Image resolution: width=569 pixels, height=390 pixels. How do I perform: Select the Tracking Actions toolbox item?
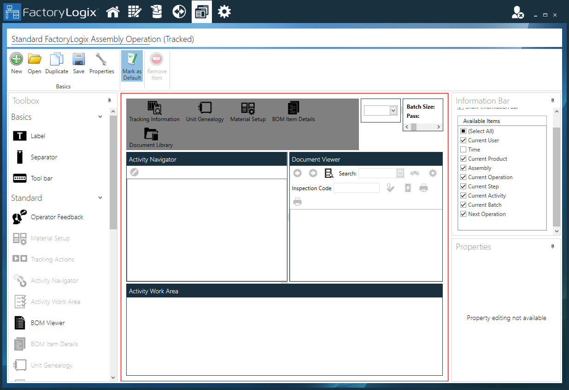point(43,259)
